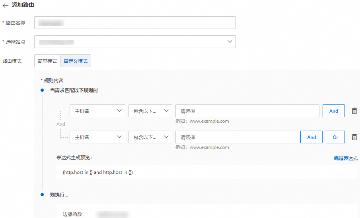Click the expression preview text (http.host in {} ...)
The width and height of the screenshot is (360, 218).
(98, 172)
